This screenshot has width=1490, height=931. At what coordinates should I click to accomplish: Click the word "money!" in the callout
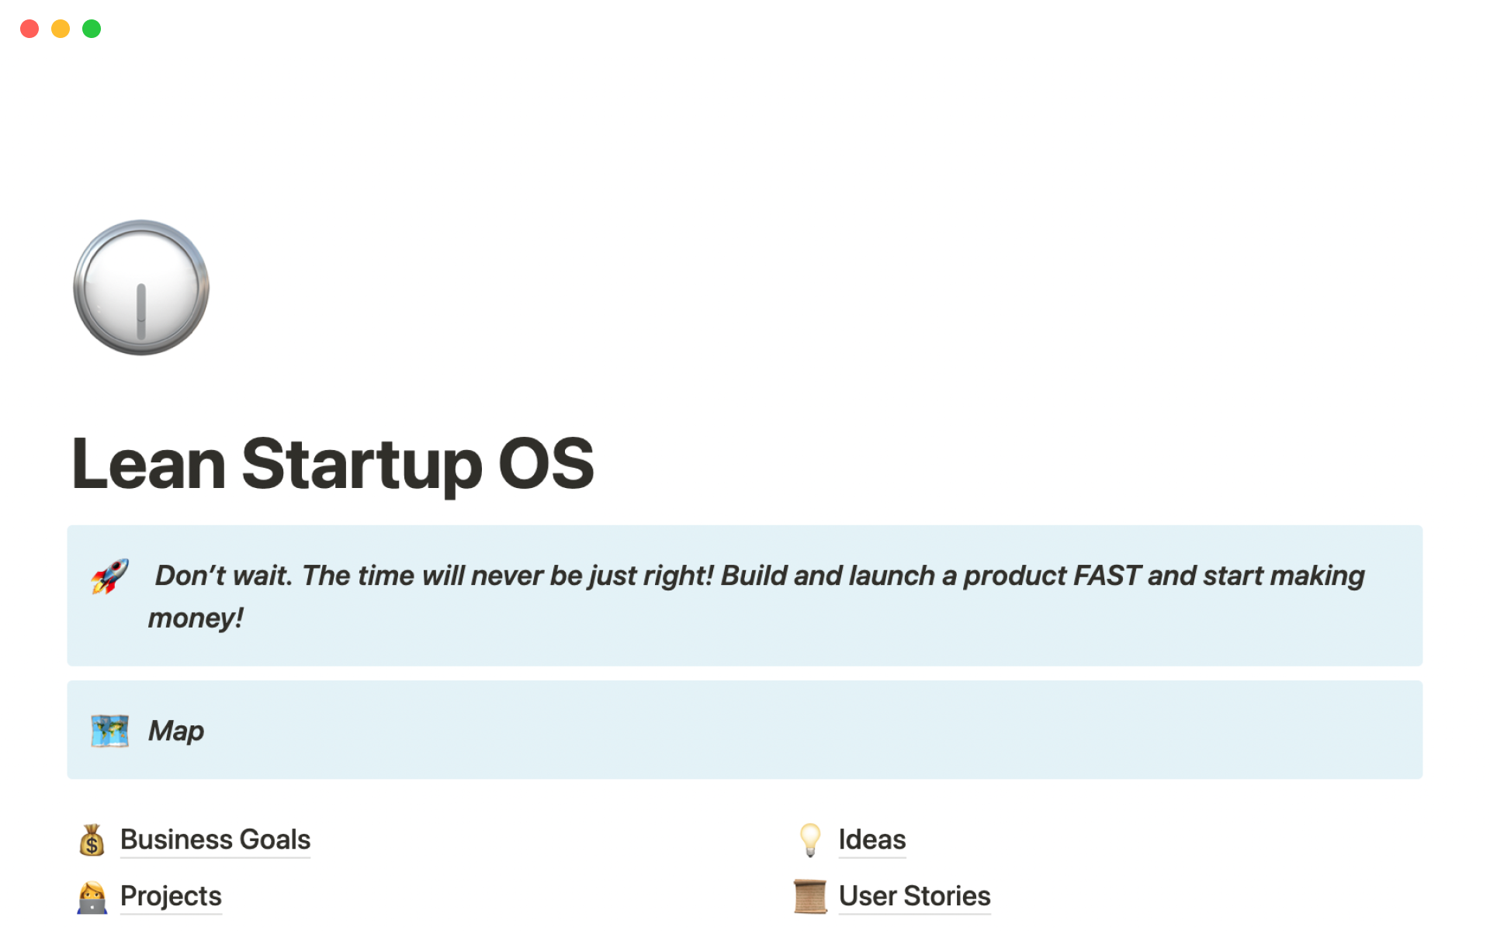click(196, 618)
